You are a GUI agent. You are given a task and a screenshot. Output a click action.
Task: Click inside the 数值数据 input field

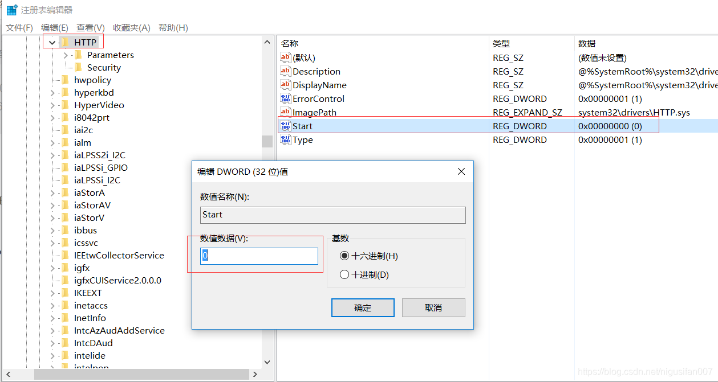pos(258,255)
